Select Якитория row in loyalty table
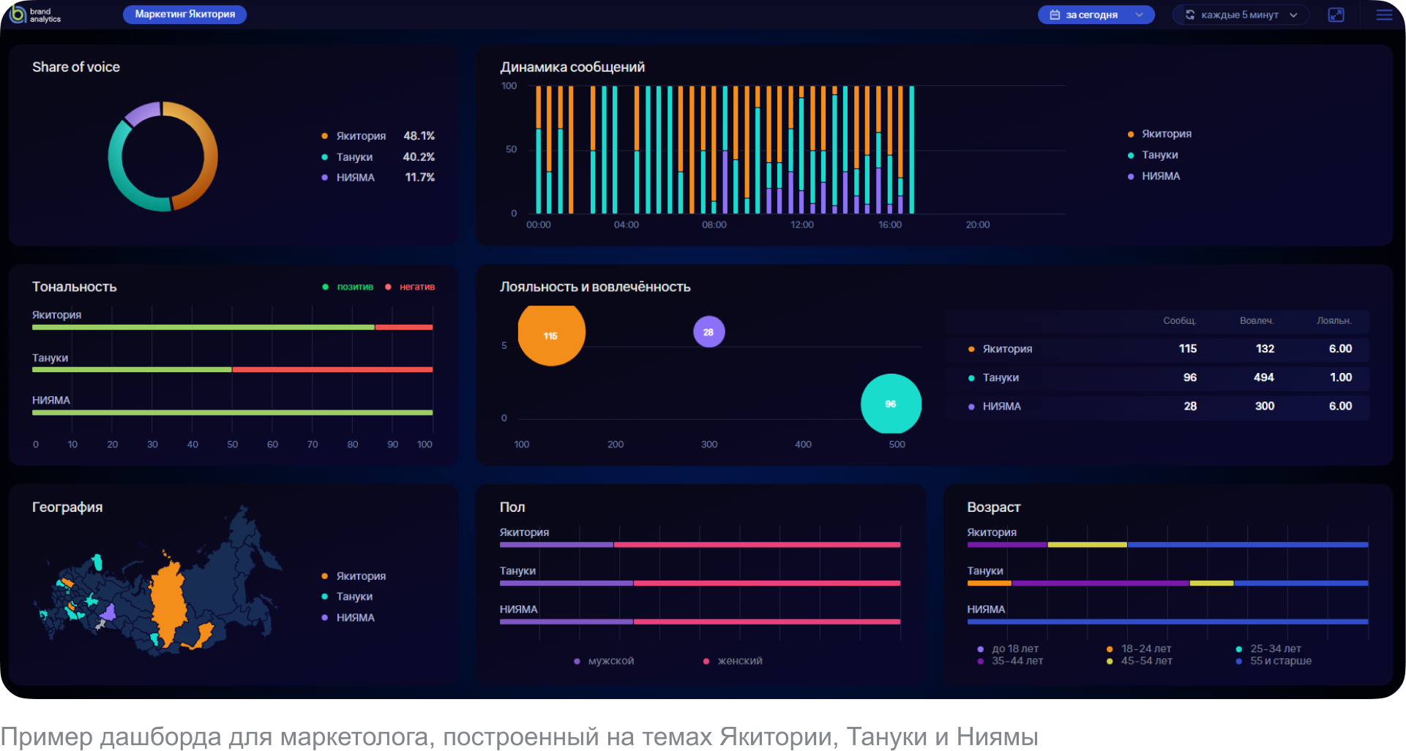 [x=1157, y=349]
